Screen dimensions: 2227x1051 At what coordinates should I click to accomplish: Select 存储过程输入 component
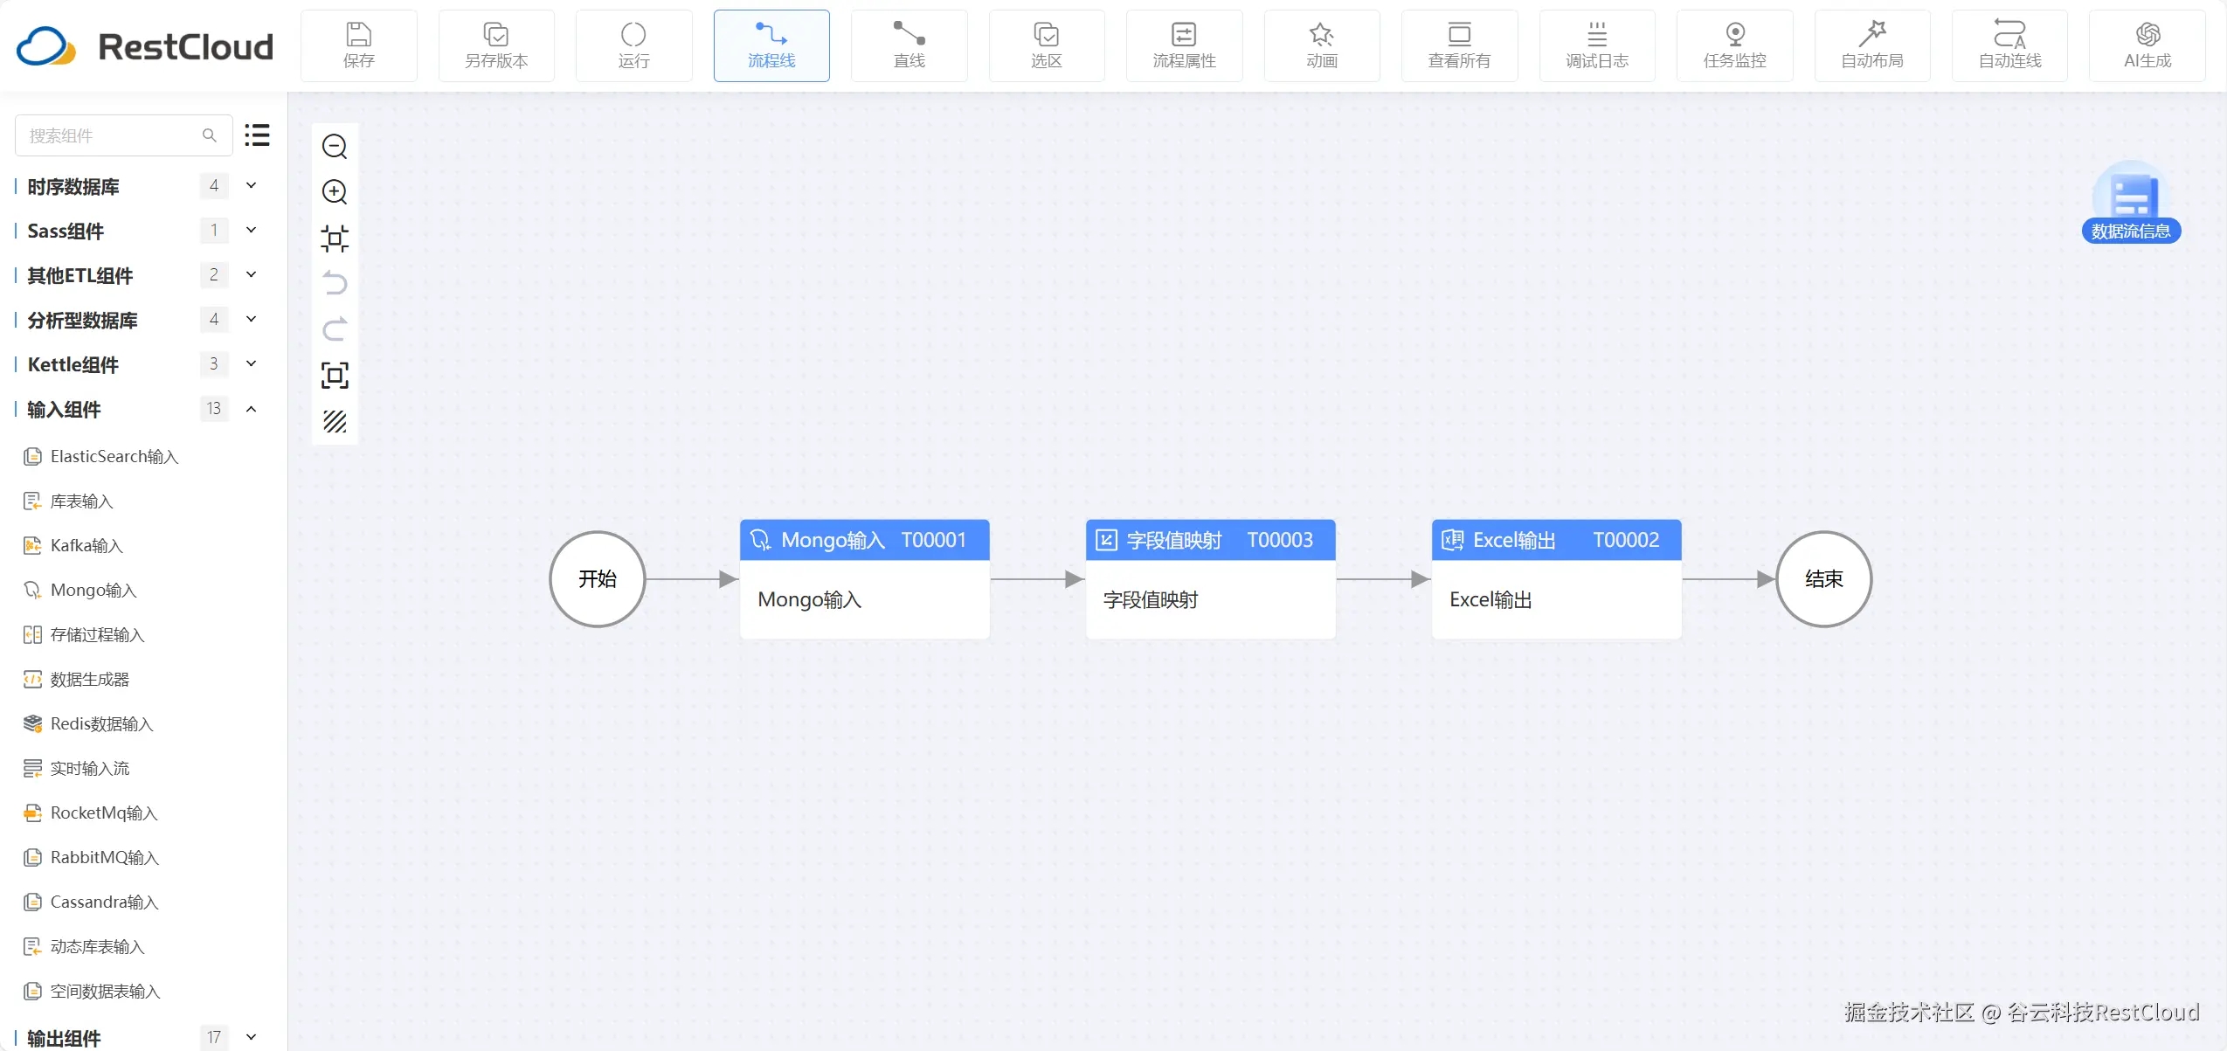click(x=85, y=634)
